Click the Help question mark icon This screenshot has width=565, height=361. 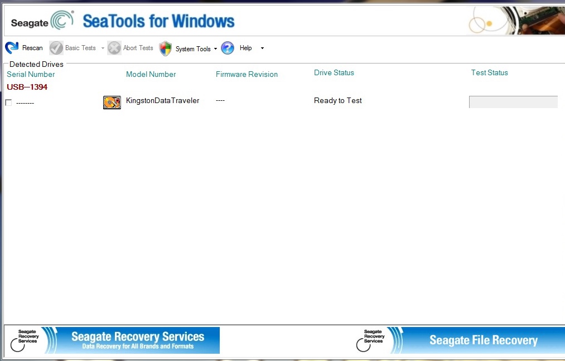tap(228, 48)
